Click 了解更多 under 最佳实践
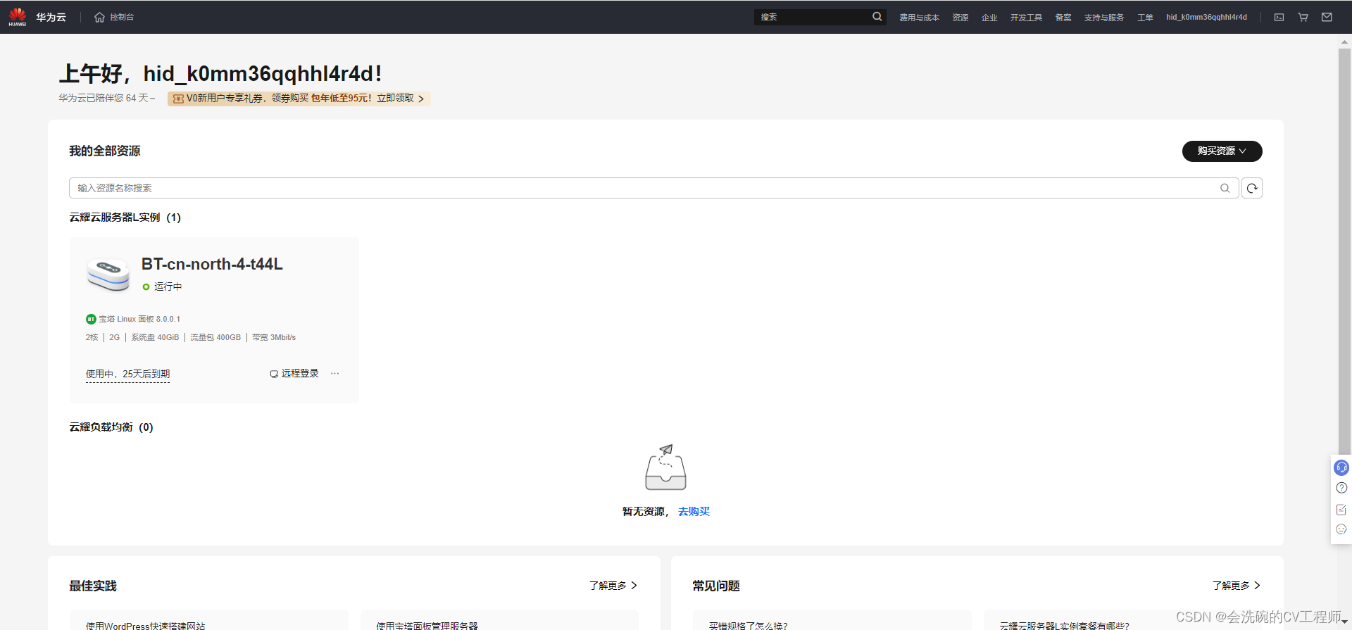The height and width of the screenshot is (630, 1352). point(613,586)
